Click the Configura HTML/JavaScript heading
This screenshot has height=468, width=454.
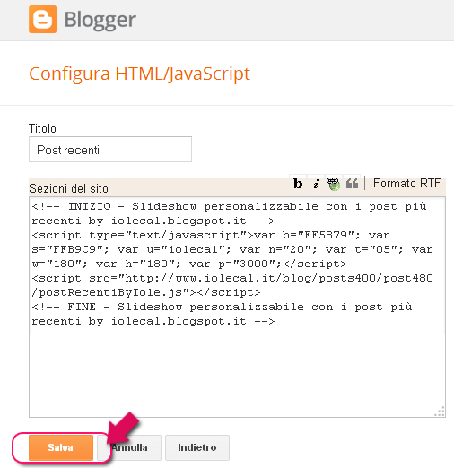point(139,74)
